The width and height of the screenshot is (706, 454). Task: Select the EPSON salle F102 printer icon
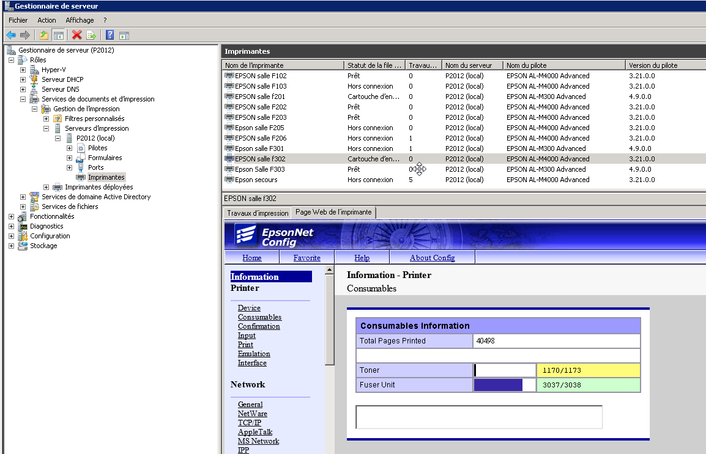tap(229, 76)
